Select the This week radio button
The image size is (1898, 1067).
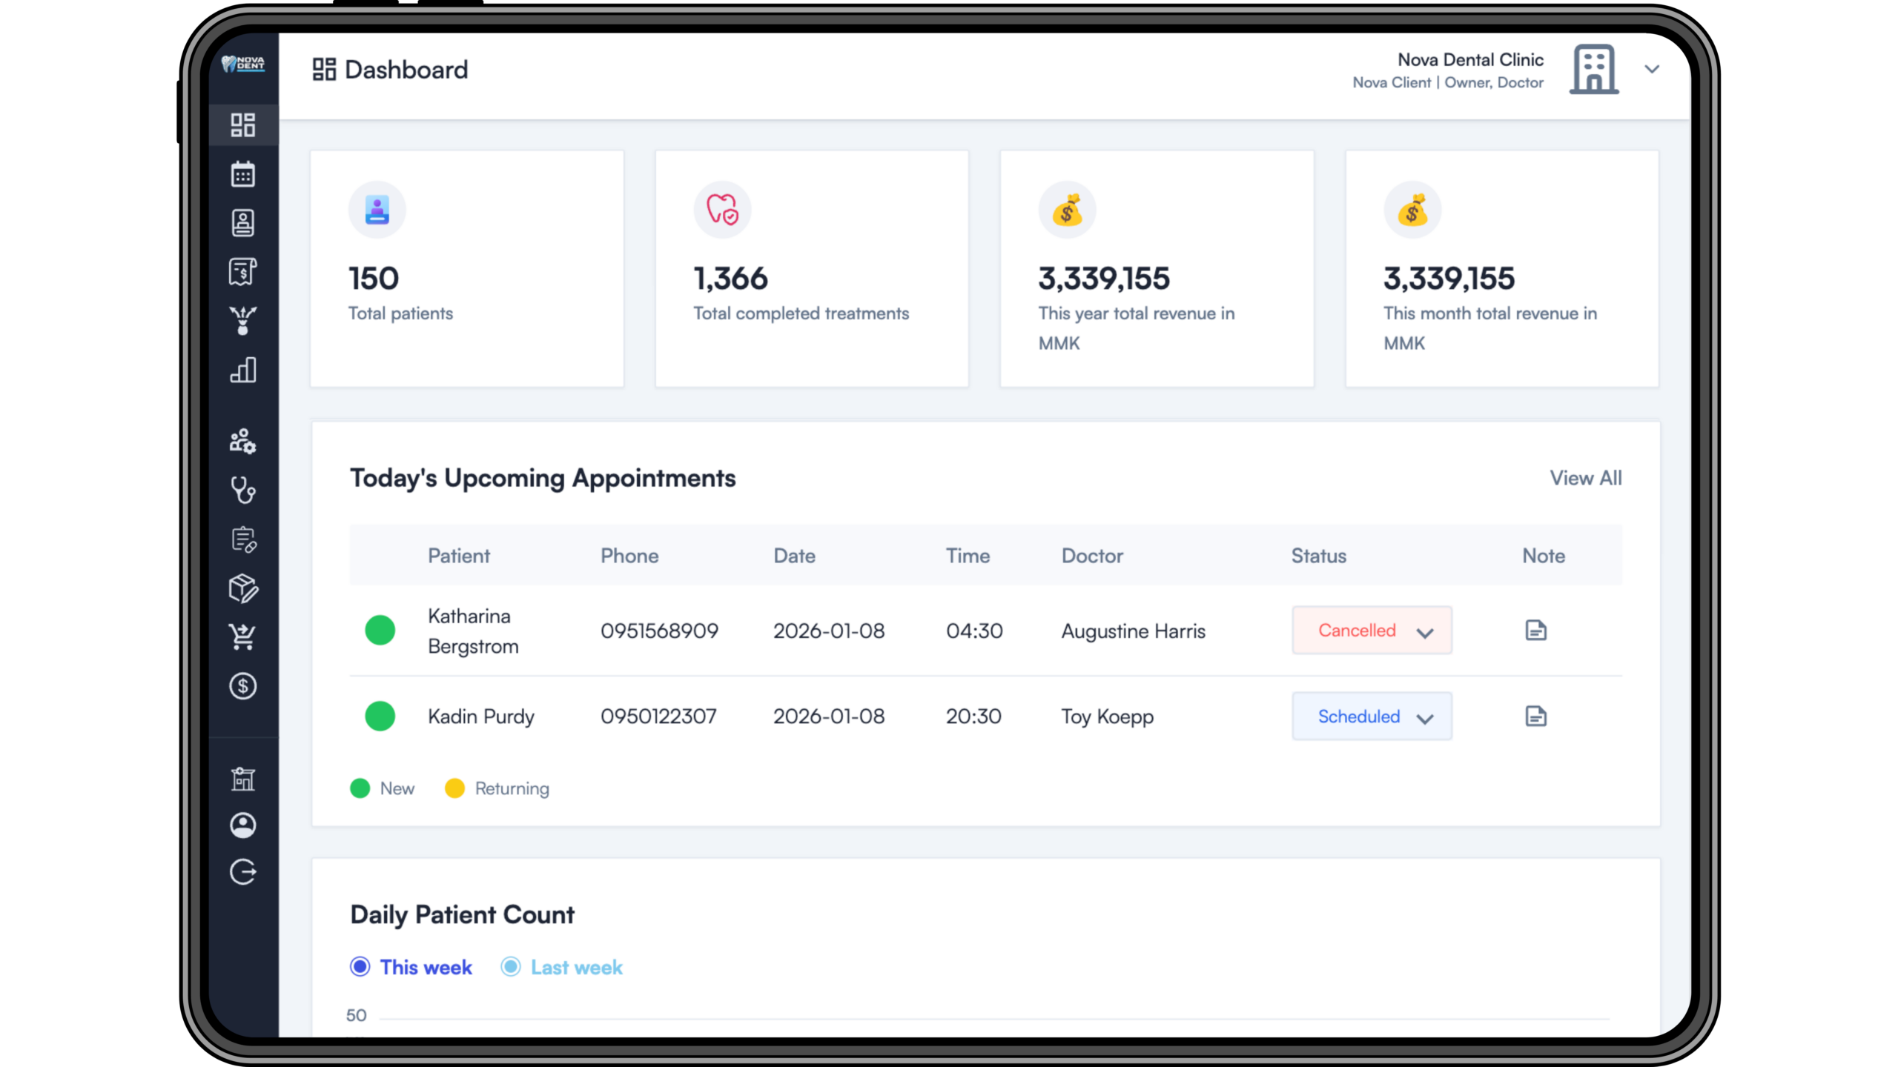click(x=360, y=967)
